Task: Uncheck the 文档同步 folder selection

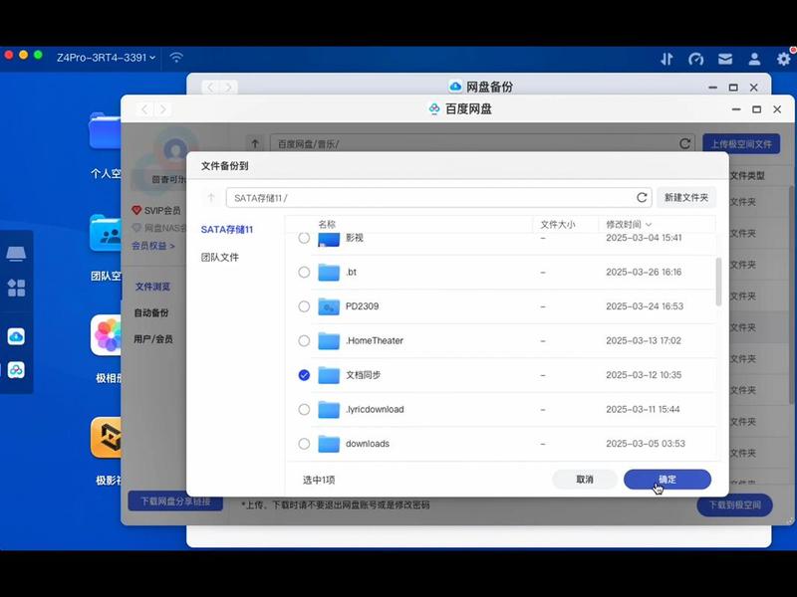Action: click(x=304, y=375)
